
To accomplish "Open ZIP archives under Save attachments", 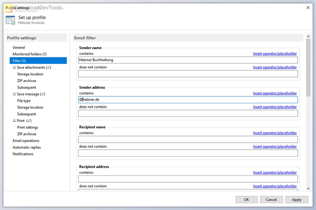I will [27, 81].
